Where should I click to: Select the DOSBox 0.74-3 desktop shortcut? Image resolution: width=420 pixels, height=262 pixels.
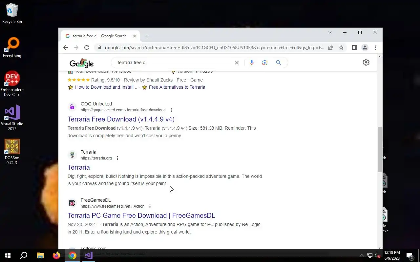click(x=12, y=152)
